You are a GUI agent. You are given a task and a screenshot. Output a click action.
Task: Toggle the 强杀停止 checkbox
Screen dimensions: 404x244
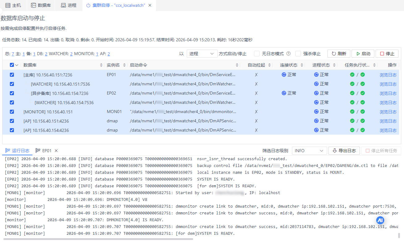(x=298, y=54)
